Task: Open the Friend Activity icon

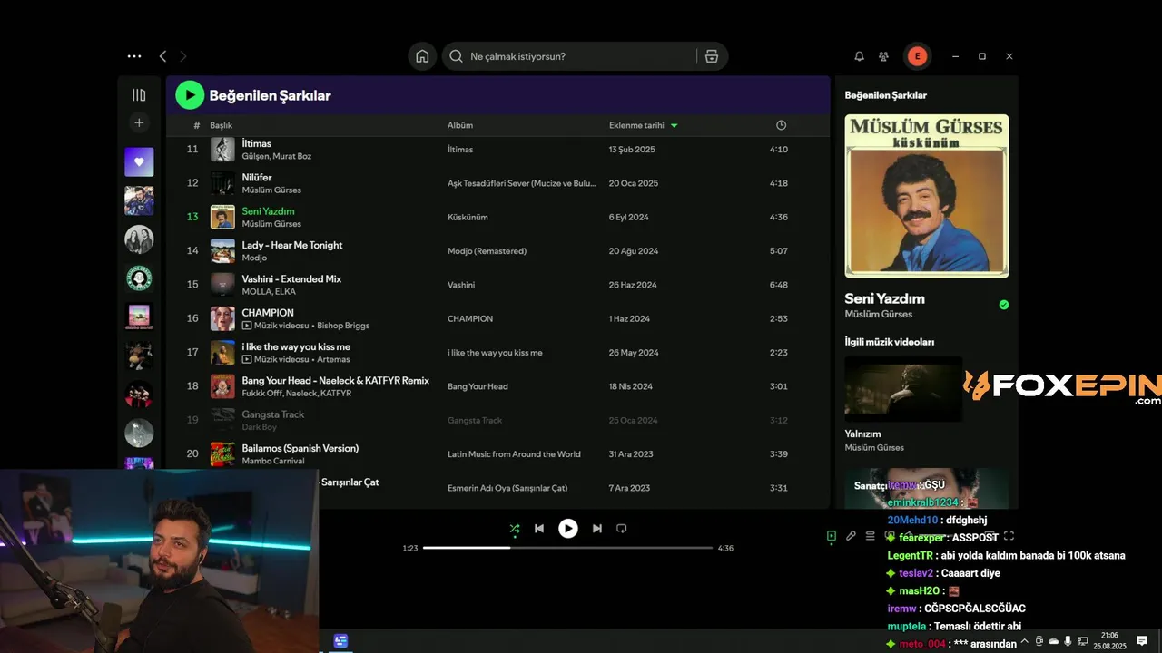Action: [x=883, y=56]
